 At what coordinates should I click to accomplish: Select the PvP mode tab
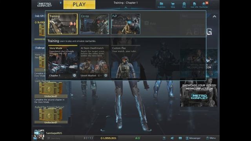125,24
